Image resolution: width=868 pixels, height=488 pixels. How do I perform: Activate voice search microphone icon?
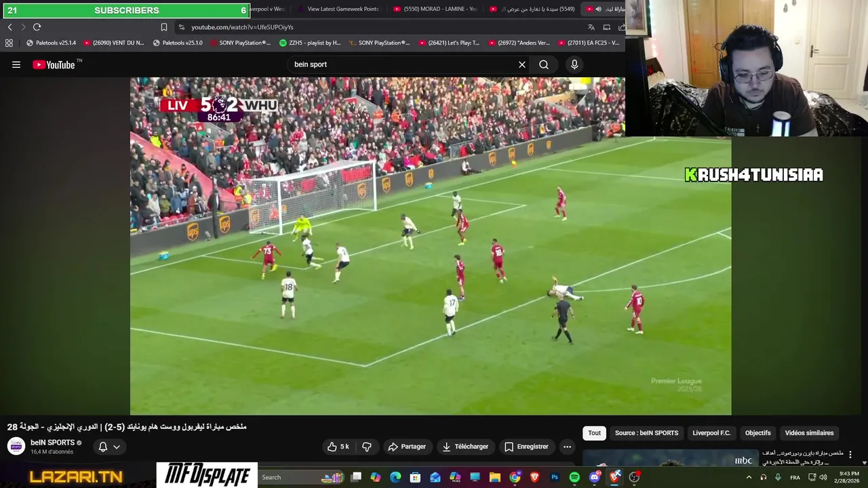[x=574, y=64]
